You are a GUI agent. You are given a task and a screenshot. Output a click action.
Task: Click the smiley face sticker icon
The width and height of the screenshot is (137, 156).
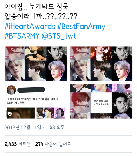click(10, 114)
